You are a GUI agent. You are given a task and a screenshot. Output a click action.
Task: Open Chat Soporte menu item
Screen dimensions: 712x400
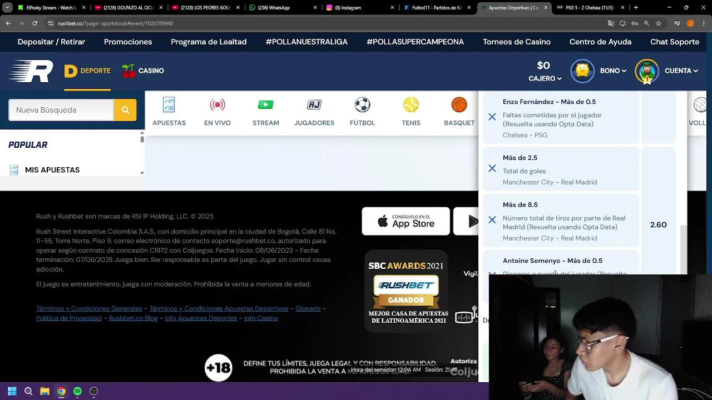coord(675,42)
